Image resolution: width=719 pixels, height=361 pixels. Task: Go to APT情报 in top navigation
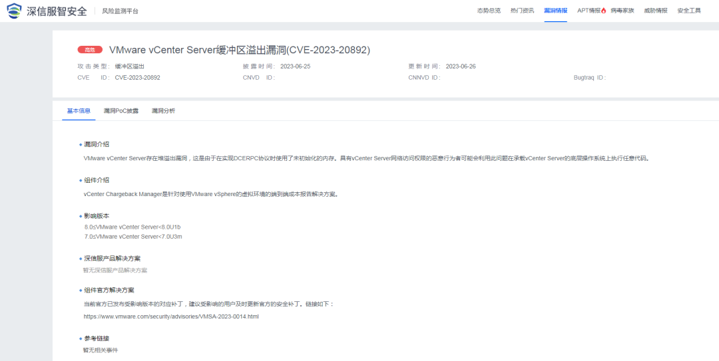pos(589,11)
